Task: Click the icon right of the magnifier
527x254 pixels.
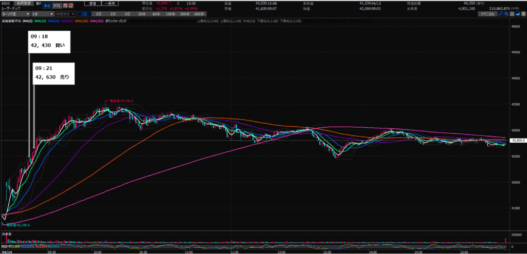Action: point(514,14)
